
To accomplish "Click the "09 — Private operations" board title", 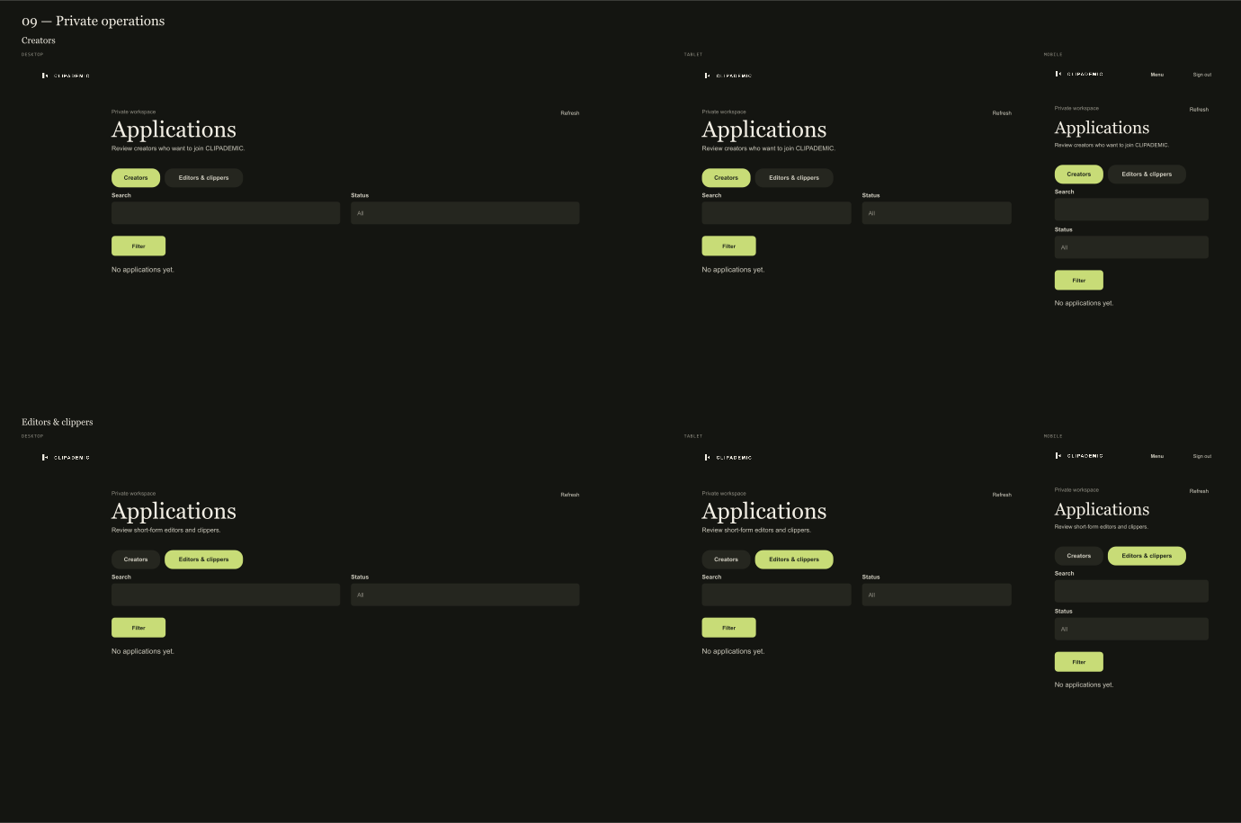I will 93,21.
